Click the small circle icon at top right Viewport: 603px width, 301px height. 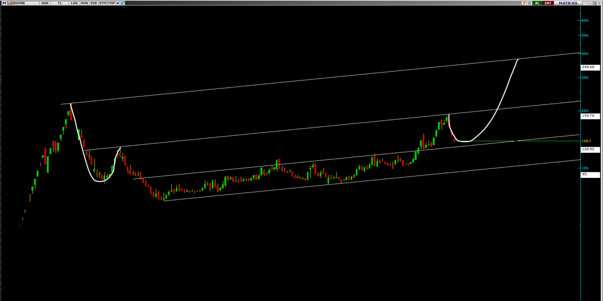[x=590, y=3]
